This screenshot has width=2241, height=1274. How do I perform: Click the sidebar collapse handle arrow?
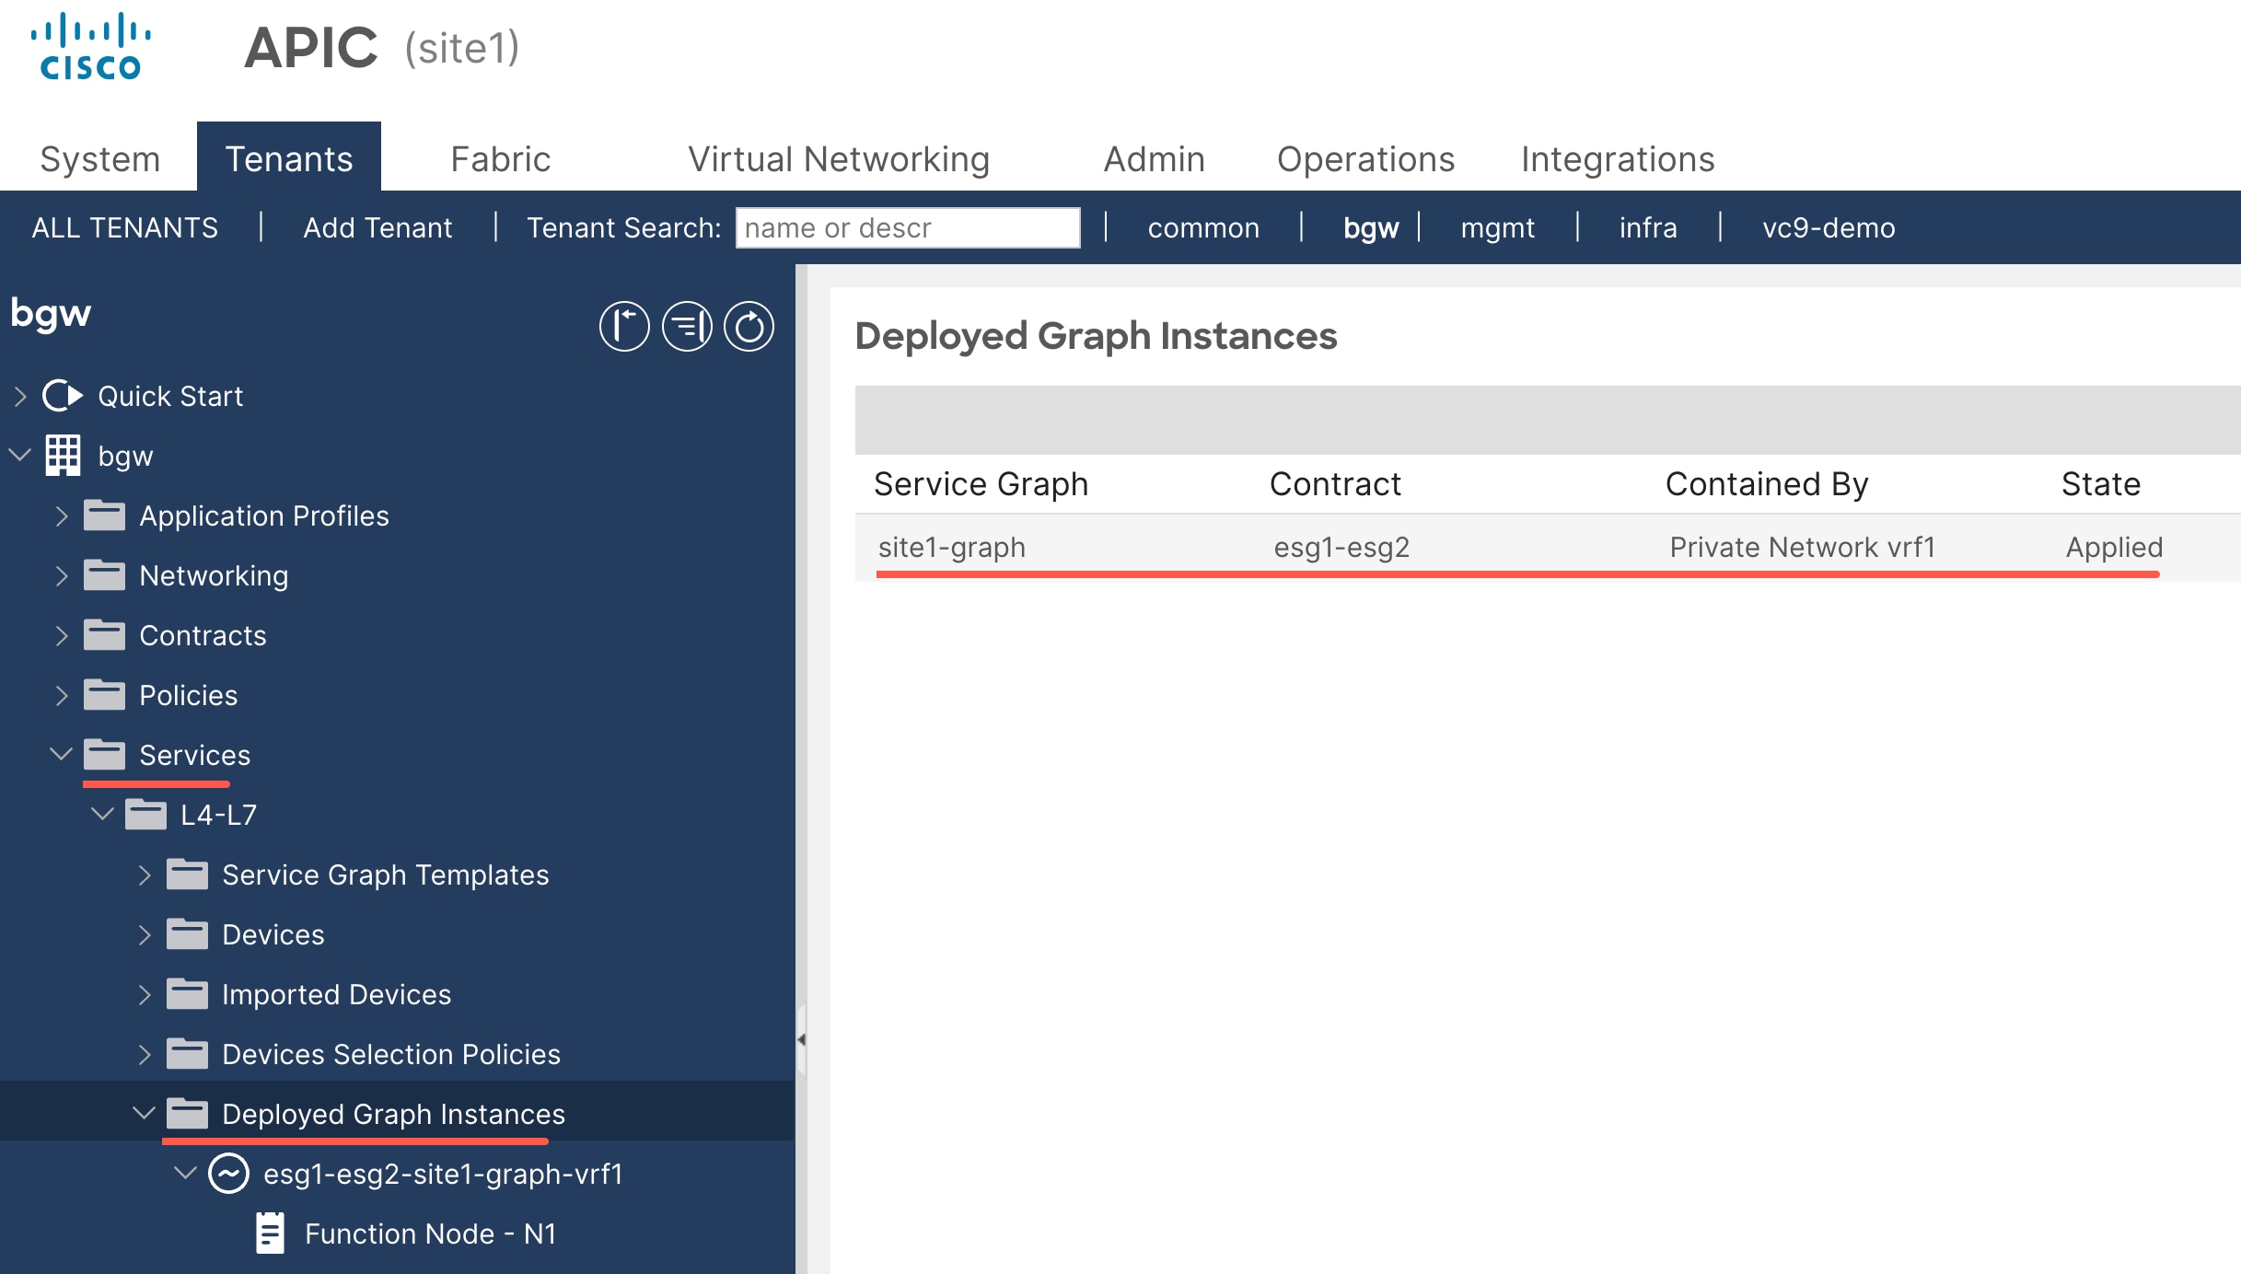[801, 1039]
